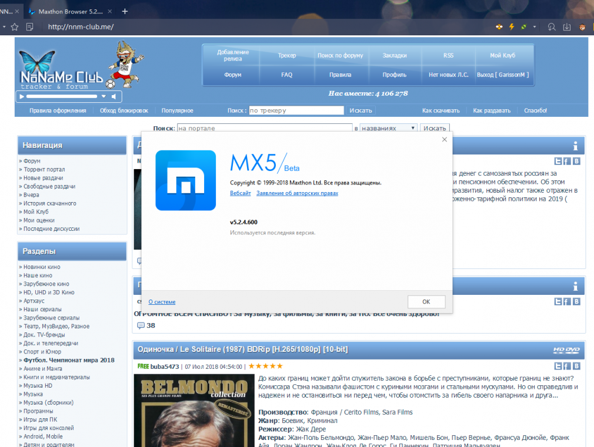Share Одиночка post via B icon
This screenshot has height=447, width=594.
pos(576,366)
